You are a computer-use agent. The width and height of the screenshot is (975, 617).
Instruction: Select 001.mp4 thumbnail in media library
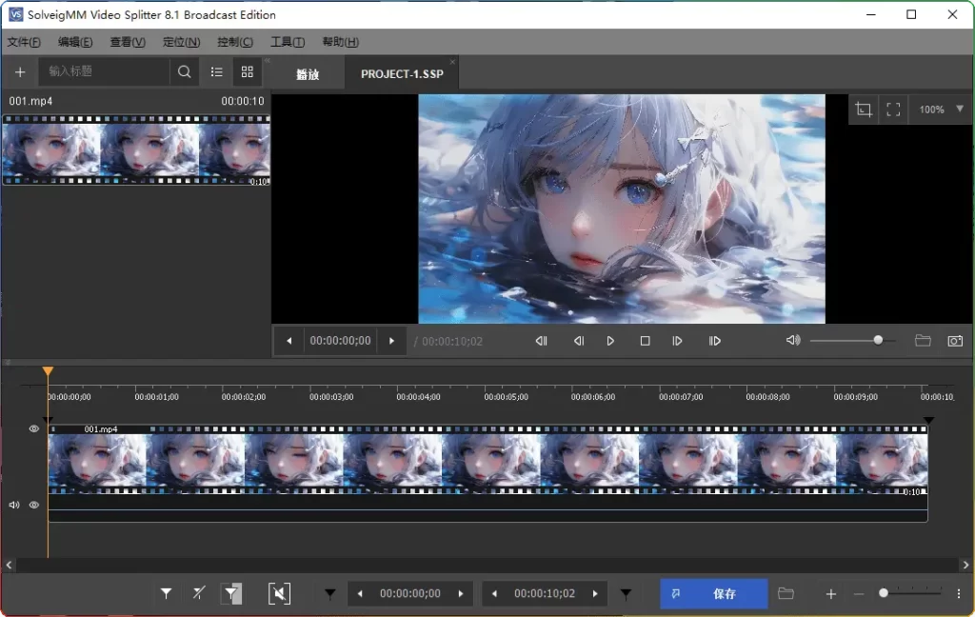(x=136, y=149)
